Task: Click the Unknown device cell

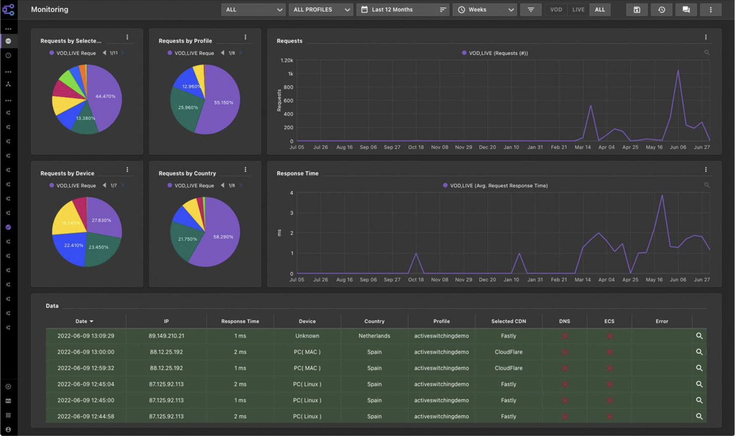Action: tap(307, 336)
